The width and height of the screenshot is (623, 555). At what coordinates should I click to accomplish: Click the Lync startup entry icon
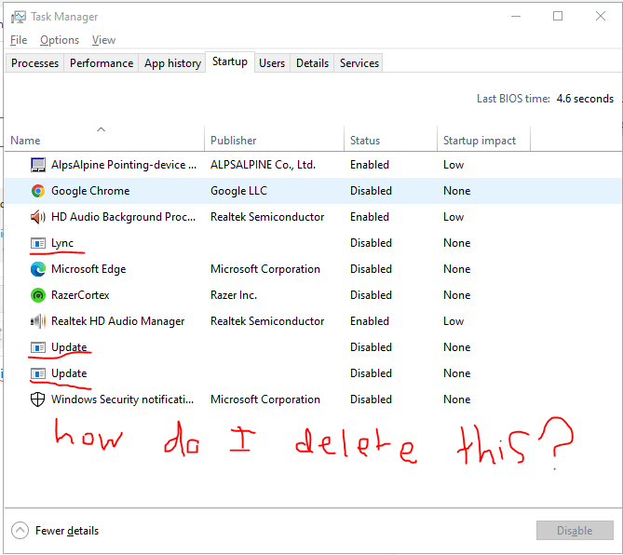38,243
